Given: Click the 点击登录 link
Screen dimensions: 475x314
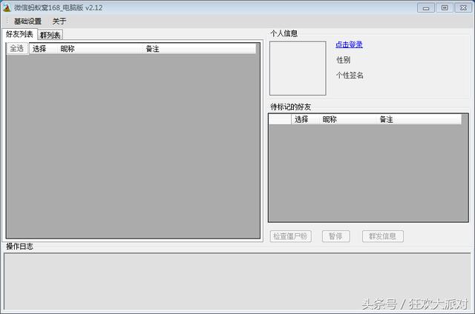Looking at the screenshot, I should tap(350, 44).
